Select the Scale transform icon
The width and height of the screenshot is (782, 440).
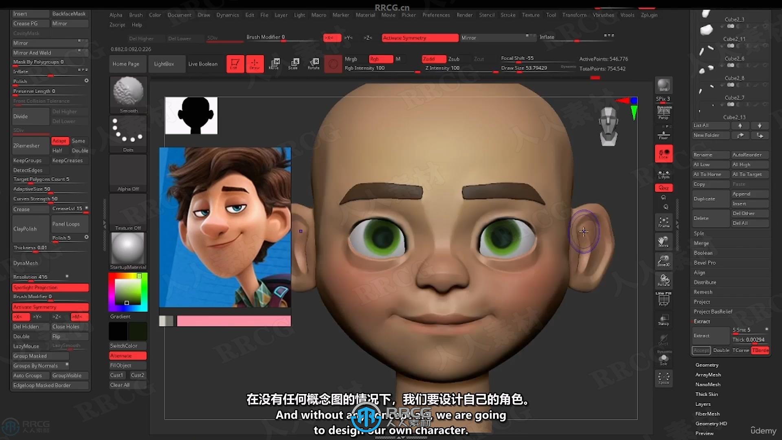click(294, 64)
